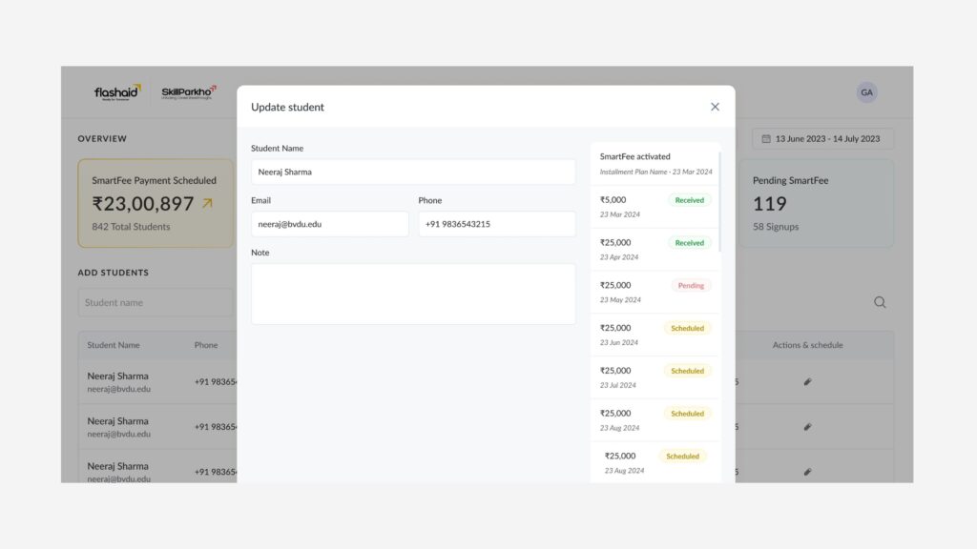
Task: Click the edit pencil in first student row
Action: [x=807, y=381]
